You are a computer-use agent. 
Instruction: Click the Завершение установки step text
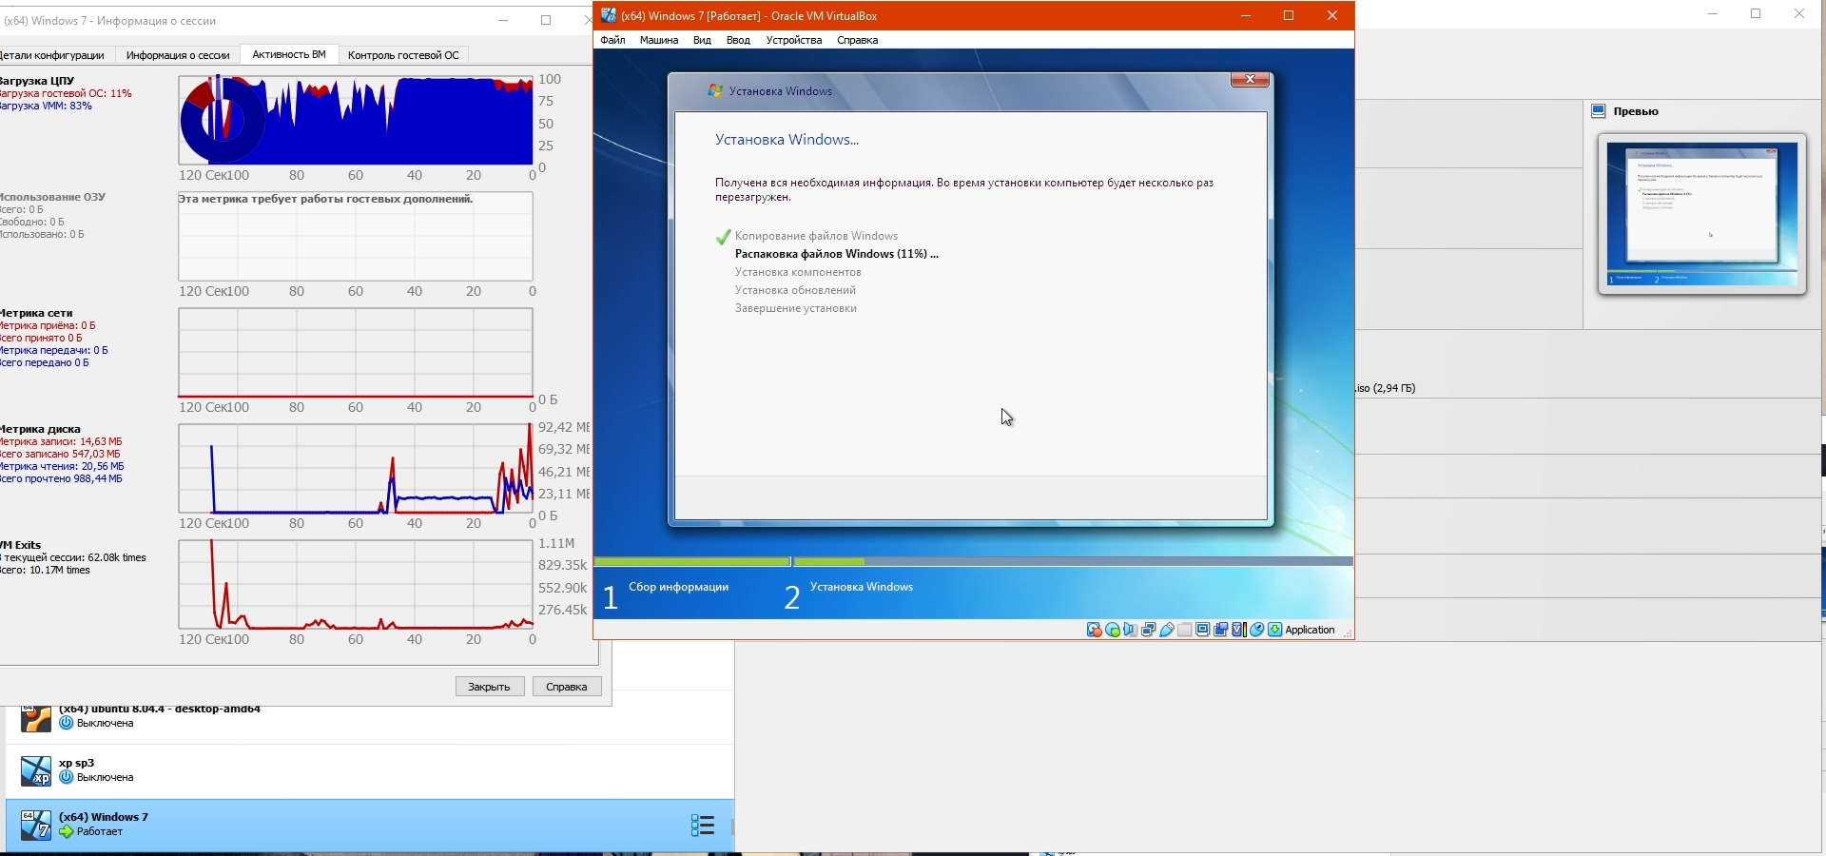pyautogui.click(x=796, y=308)
